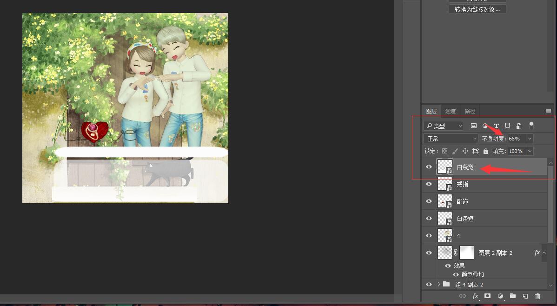Toggle the layer filtering on/off switch
557x306 pixels.
point(531,126)
